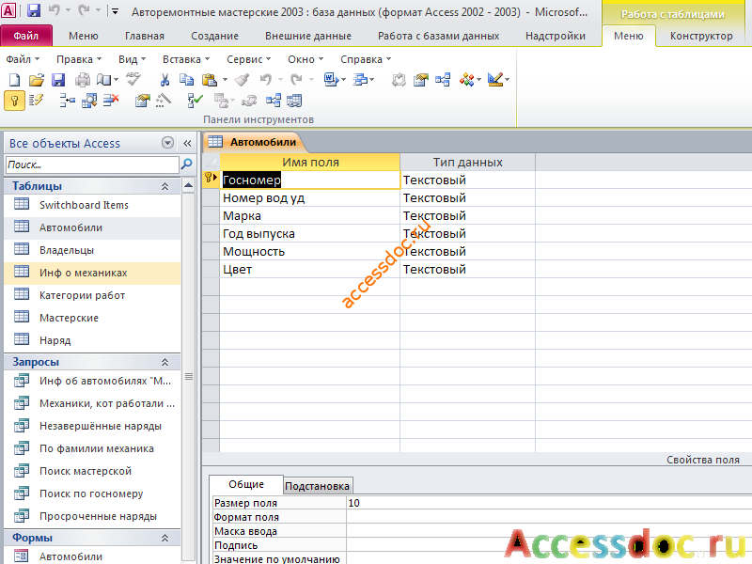Switch to the Подстановка properties tab
Image resolution: width=752 pixels, height=564 pixels.
click(318, 486)
